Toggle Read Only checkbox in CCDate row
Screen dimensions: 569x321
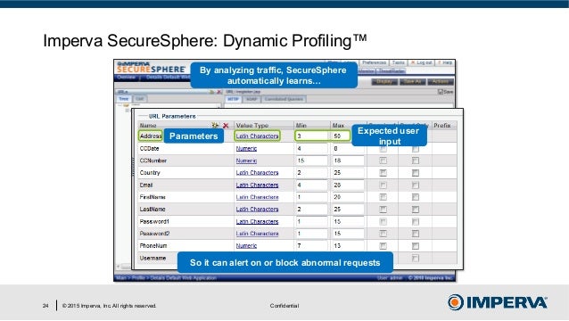[x=416, y=149]
